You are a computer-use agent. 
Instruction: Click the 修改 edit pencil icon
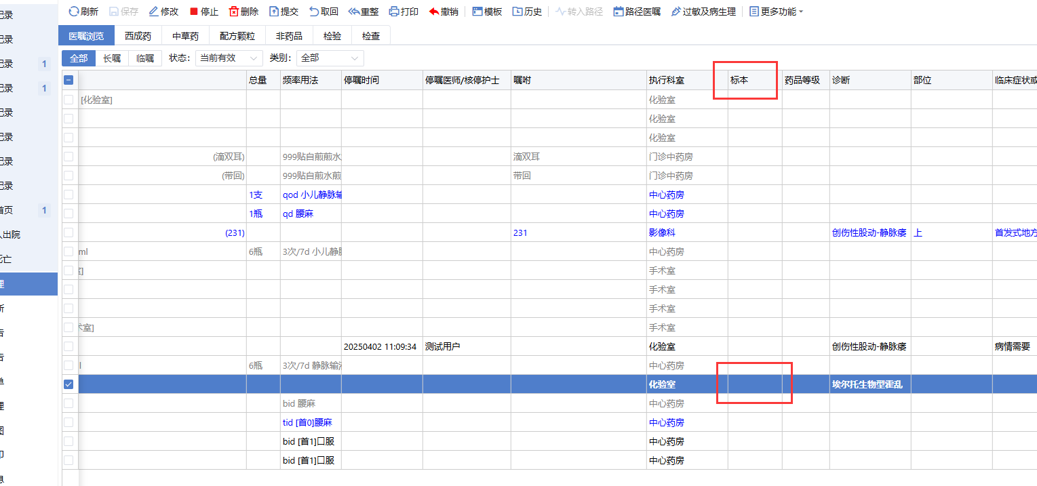point(153,12)
